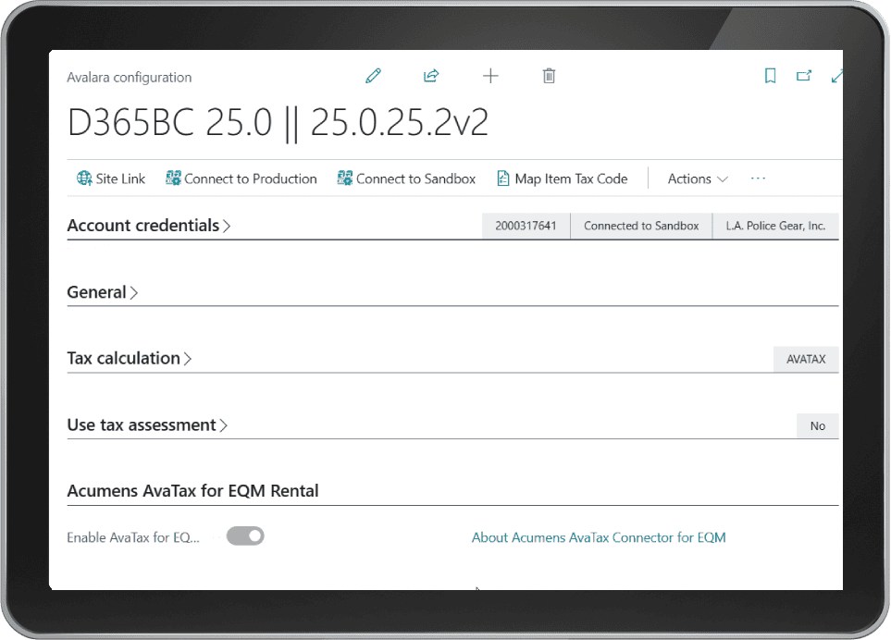Click the L.A. Police Gear, Inc. value

click(x=775, y=226)
